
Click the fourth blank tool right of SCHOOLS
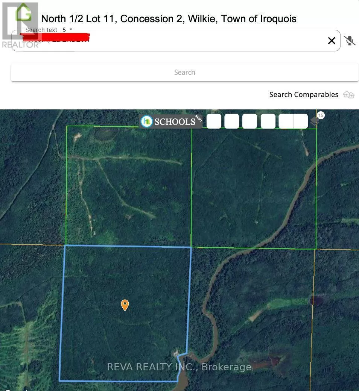click(x=268, y=121)
